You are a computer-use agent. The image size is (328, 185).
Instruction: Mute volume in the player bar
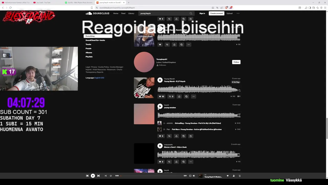tap(194, 176)
